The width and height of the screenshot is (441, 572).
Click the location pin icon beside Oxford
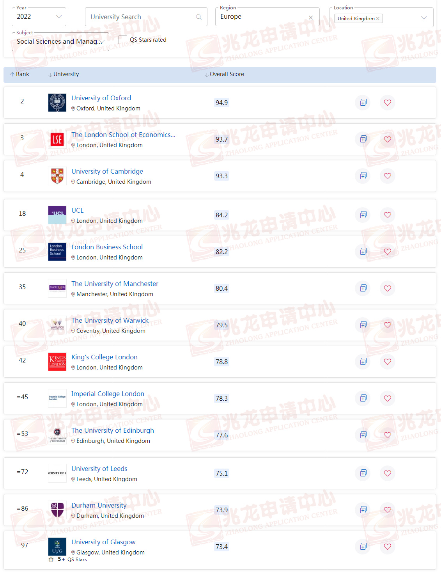point(73,108)
